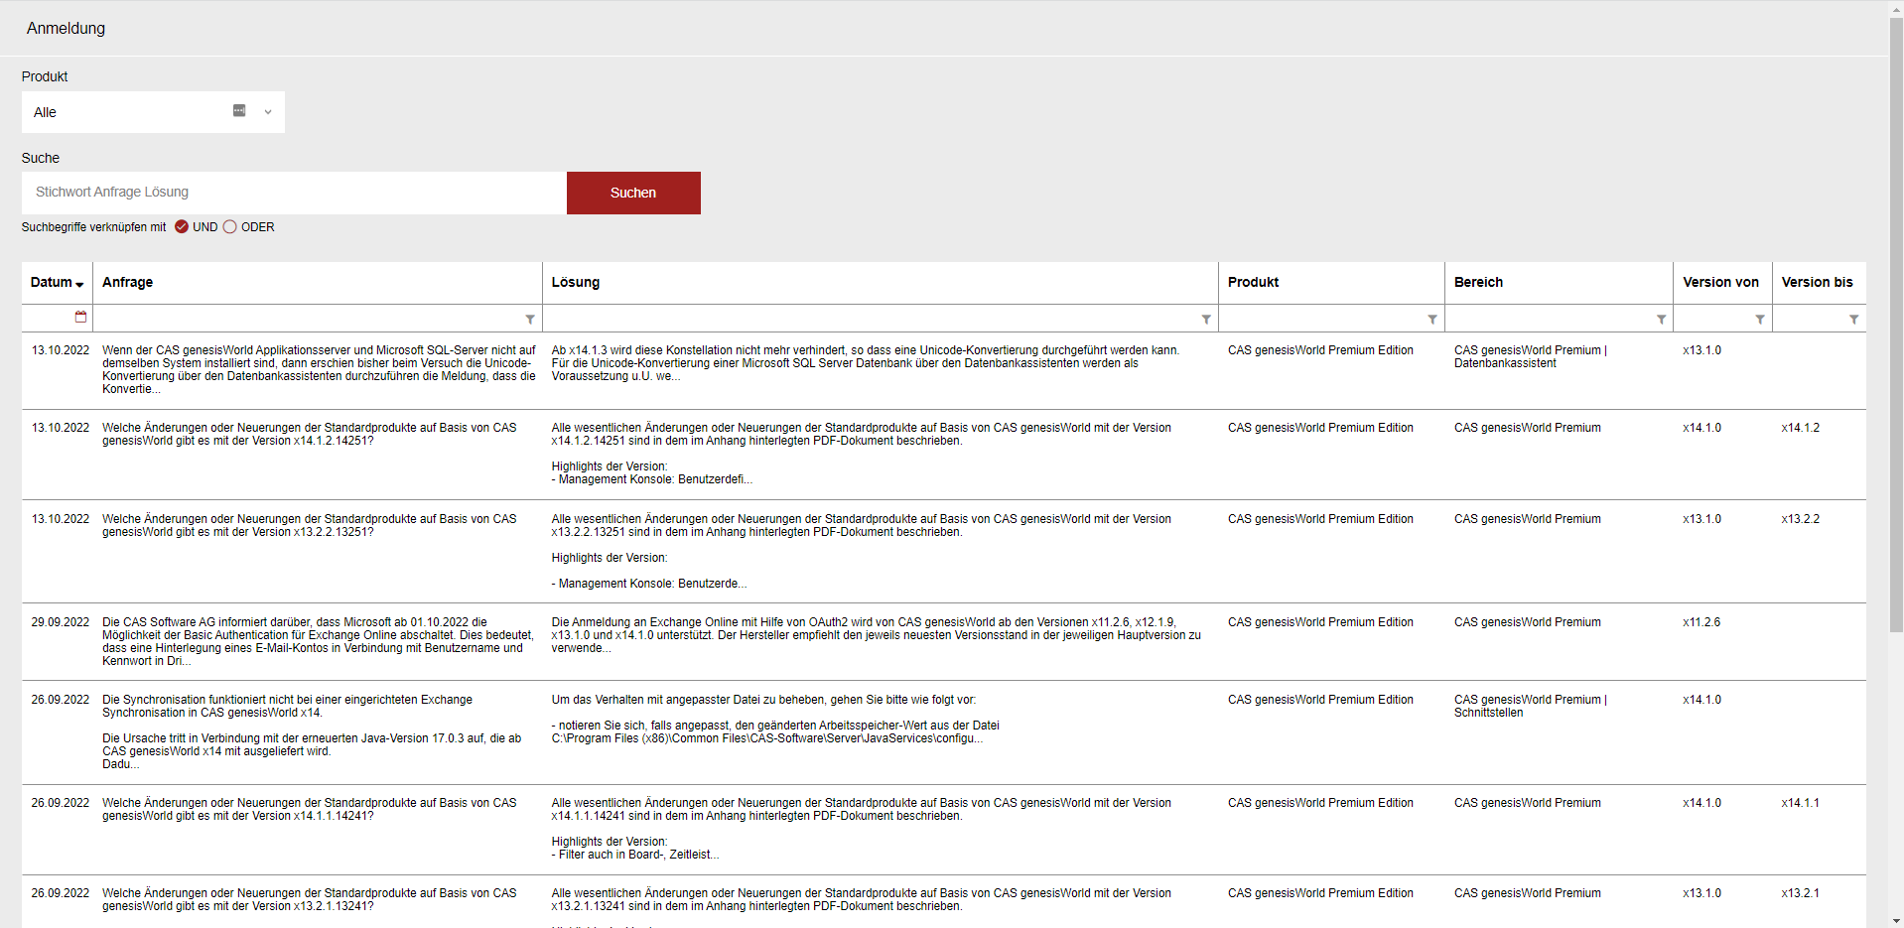Click the Version bis value x14.1.1
Viewport: 1904px width, 928px height.
(x=1800, y=803)
